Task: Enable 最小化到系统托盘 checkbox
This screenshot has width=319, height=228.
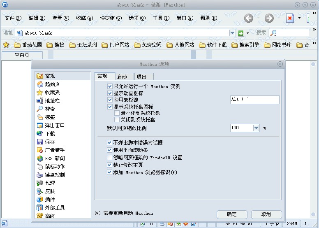Action: pos(117,113)
